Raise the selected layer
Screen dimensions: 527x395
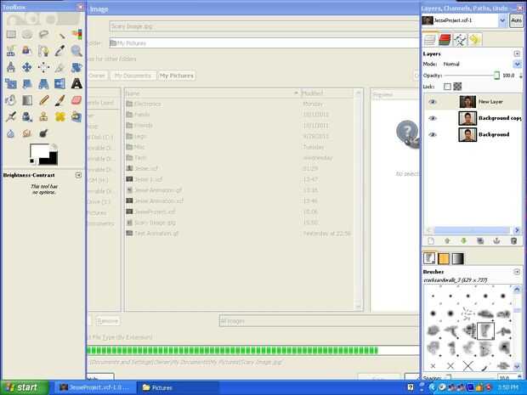tap(447, 241)
